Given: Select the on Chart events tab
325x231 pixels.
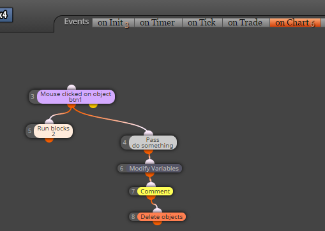Looking at the screenshot, I should [x=295, y=22].
